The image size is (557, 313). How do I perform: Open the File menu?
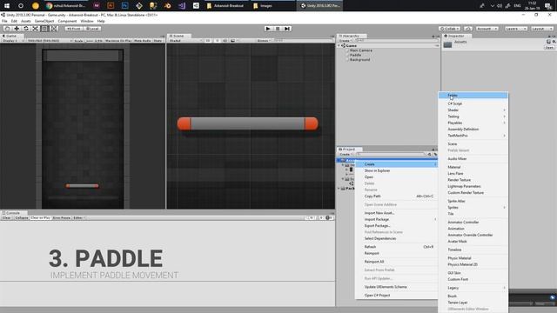click(x=4, y=21)
